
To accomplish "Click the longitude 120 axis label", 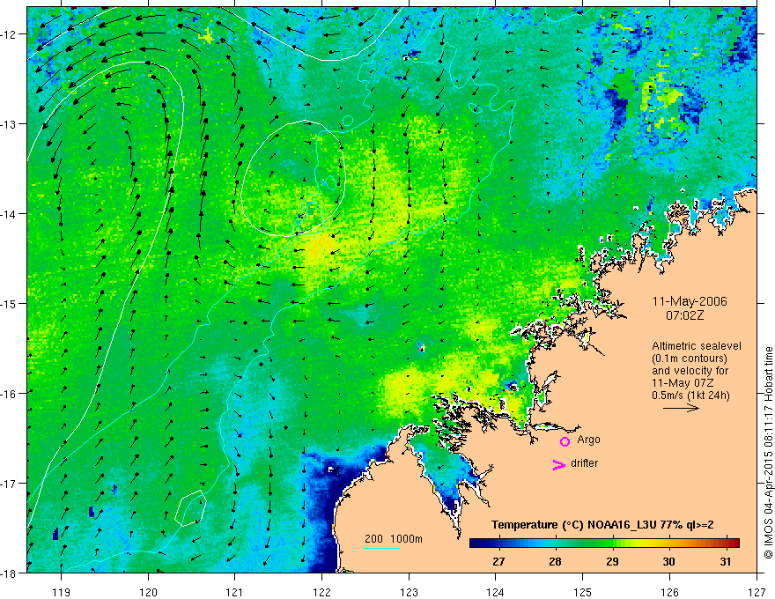I will (x=148, y=592).
